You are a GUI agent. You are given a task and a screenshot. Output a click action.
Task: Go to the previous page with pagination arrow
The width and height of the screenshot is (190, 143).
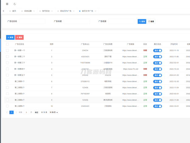[x=7, y=112]
